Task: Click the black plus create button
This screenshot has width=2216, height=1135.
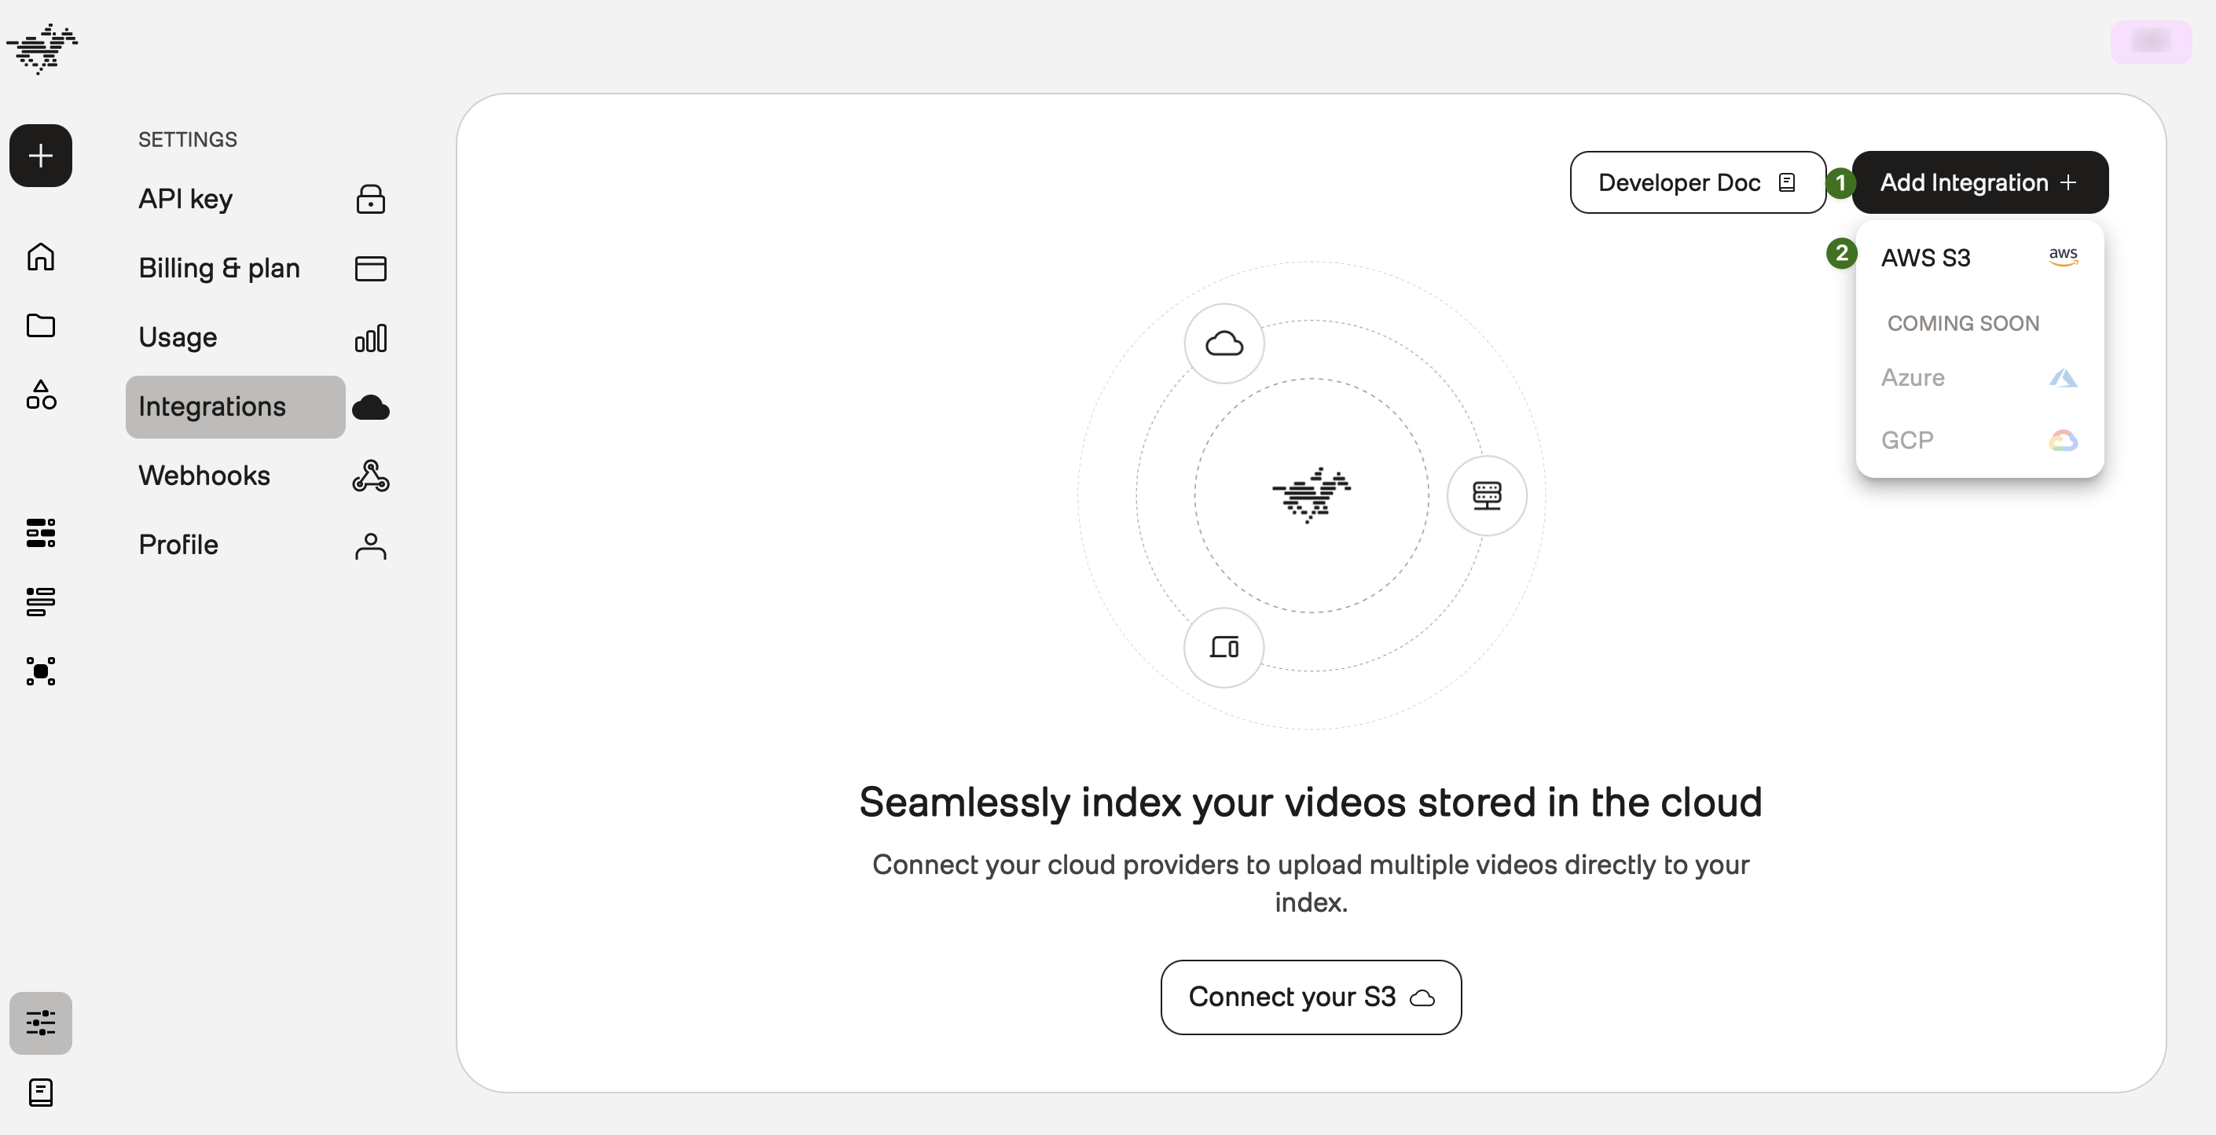Action: click(40, 156)
